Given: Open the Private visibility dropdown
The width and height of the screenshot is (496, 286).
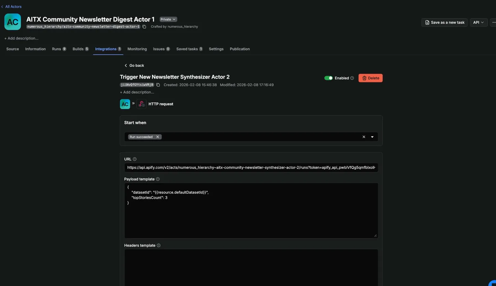Looking at the screenshot, I should 168,19.
